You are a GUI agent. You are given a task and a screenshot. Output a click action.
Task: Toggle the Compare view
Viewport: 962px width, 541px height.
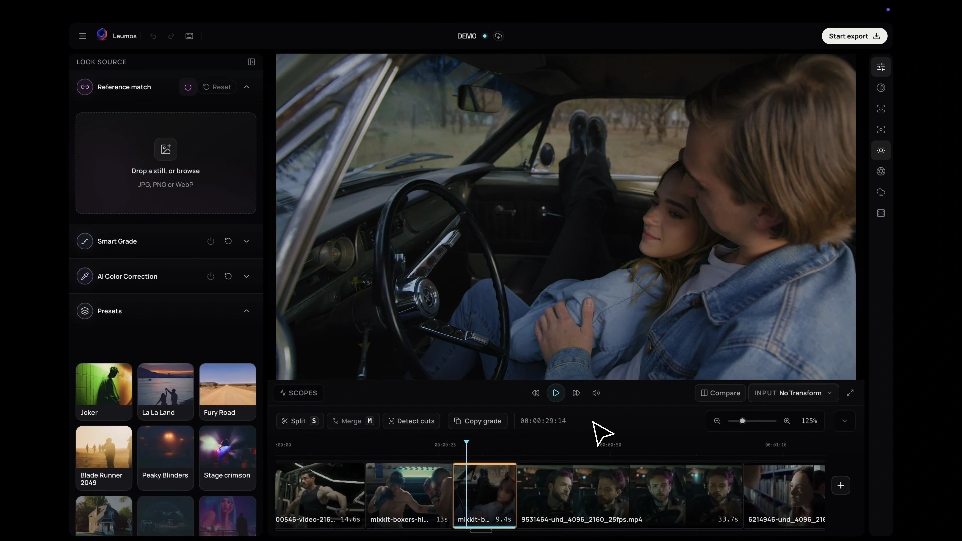point(720,393)
